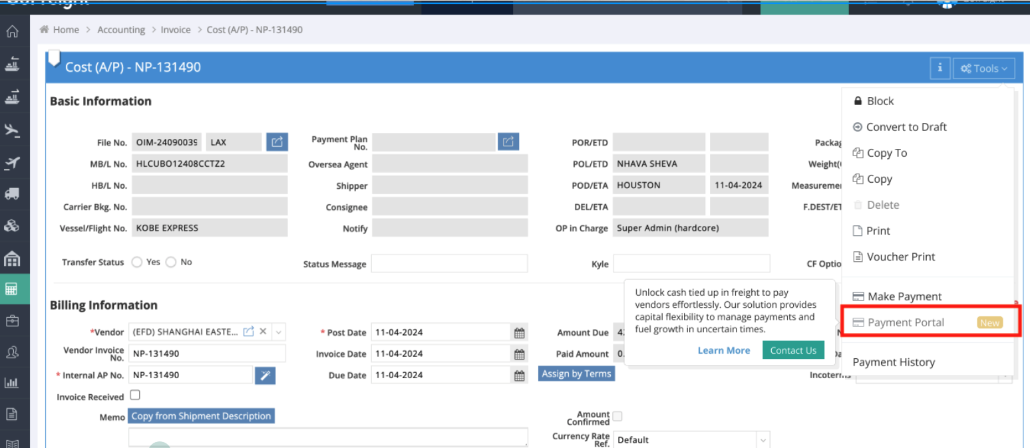Select Voucher Print in Tools menu
The image size is (1030, 448).
[x=900, y=257]
